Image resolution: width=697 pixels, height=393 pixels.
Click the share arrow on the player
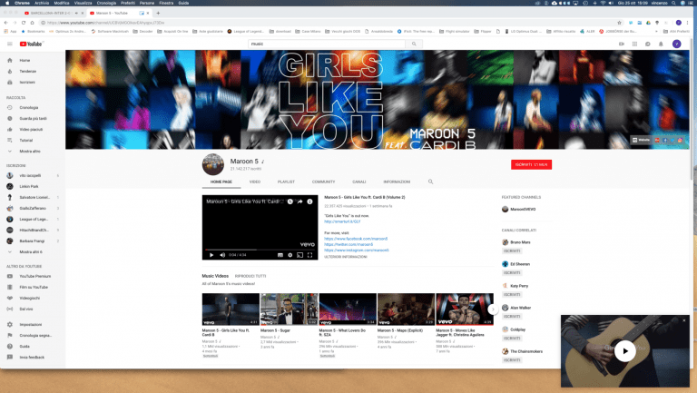[x=300, y=201]
